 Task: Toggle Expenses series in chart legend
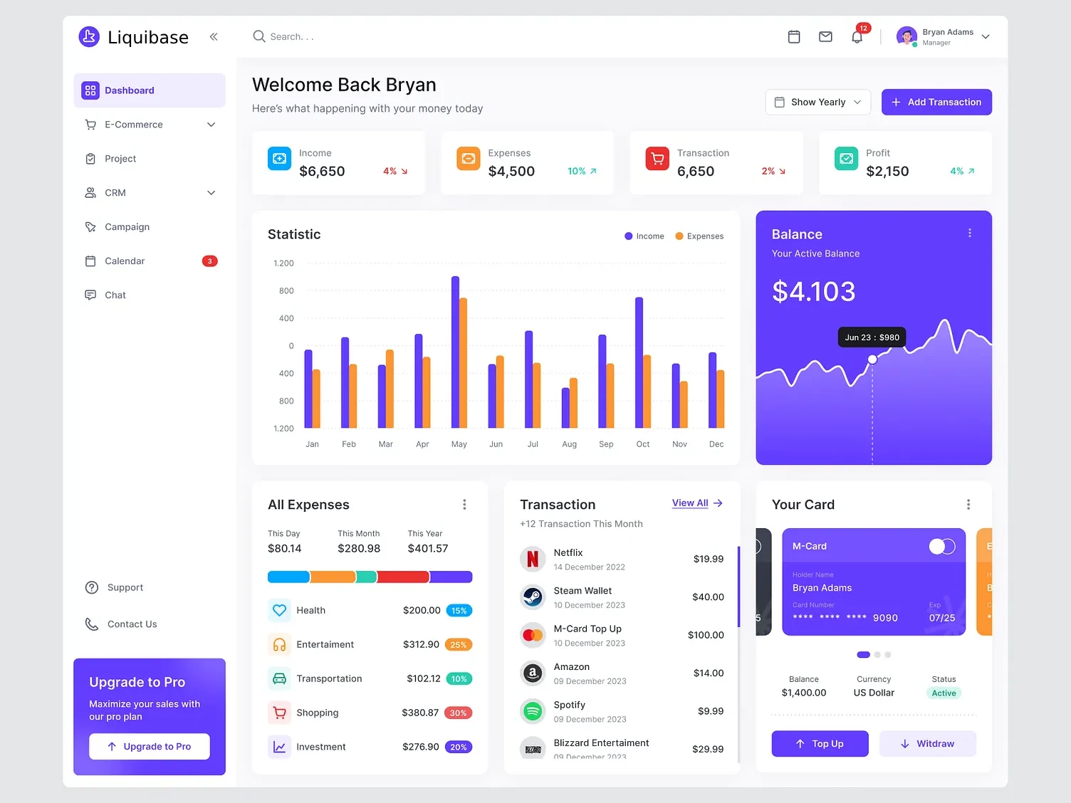point(699,236)
